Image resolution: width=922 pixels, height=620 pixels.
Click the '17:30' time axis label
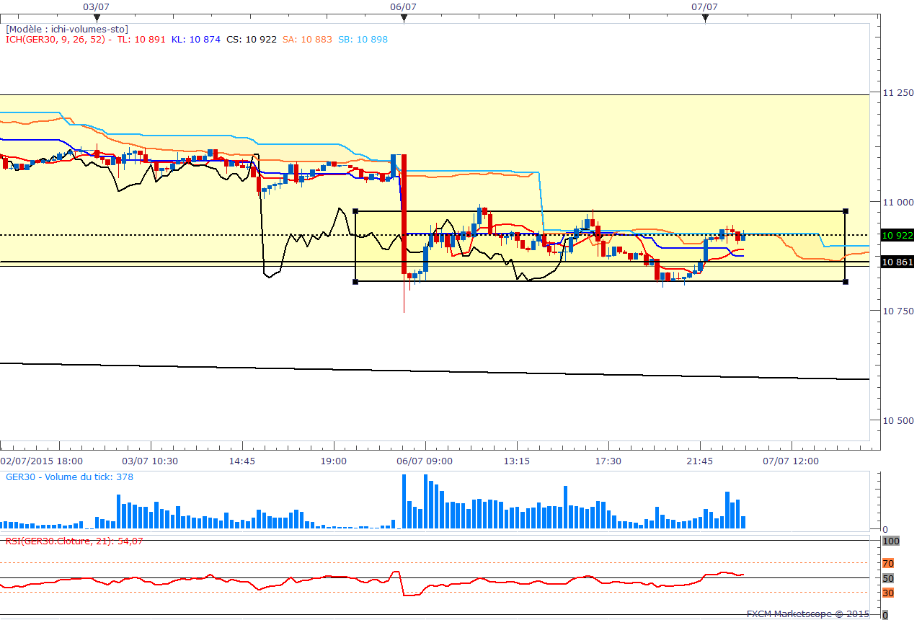point(608,461)
